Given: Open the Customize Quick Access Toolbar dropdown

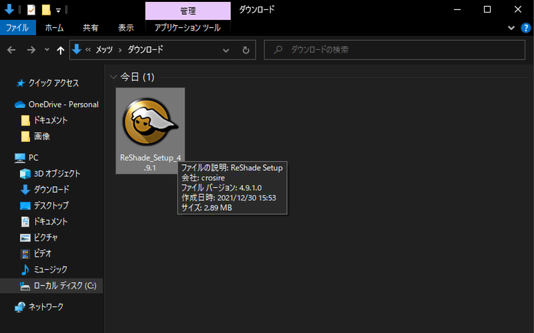Looking at the screenshot, I should pos(58,11).
